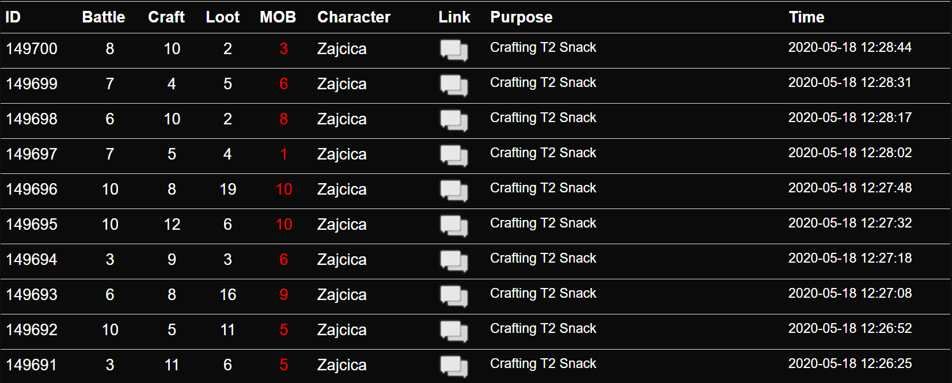952x383 pixels.
Task: Open chat link icon for roll 149700
Action: pos(454,50)
